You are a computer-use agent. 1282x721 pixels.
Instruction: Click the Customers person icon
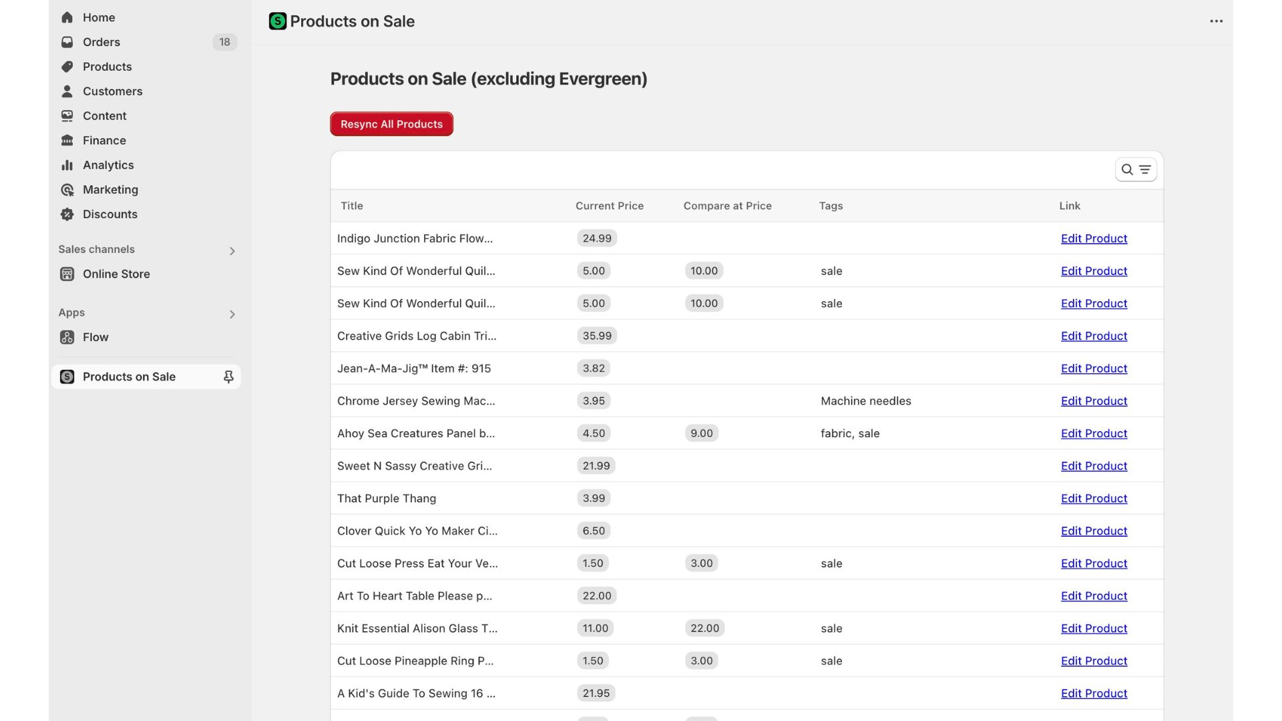coord(67,91)
